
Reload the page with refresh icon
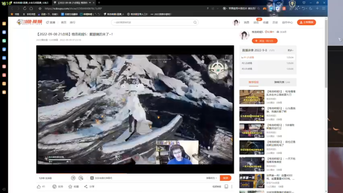click(25, 9)
